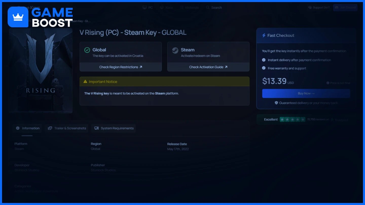Click the Important Notice warning triangle icon
365x205 pixels.
(x=85, y=82)
